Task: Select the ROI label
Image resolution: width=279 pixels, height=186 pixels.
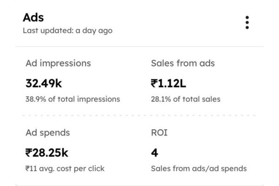Action: click(x=159, y=133)
